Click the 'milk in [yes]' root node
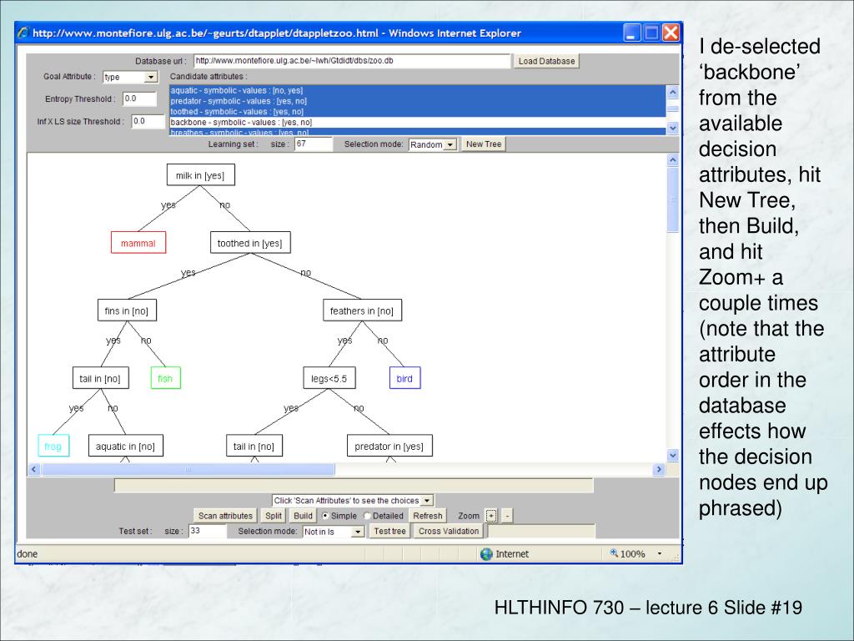 200,175
